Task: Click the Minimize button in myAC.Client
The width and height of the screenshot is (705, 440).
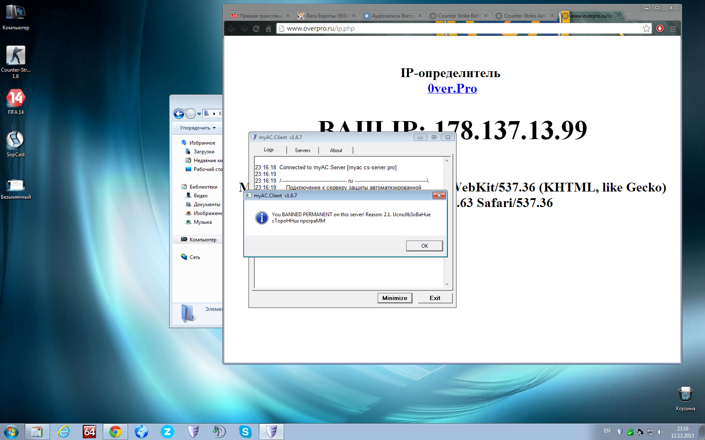Action: [395, 298]
